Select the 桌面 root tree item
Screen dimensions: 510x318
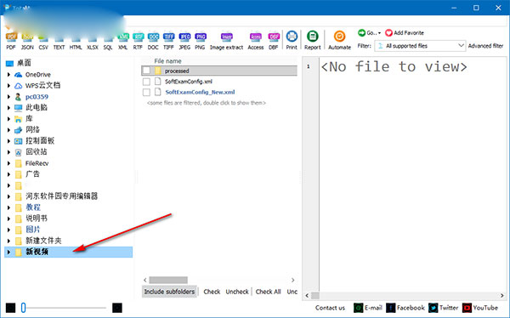(x=24, y=63)
